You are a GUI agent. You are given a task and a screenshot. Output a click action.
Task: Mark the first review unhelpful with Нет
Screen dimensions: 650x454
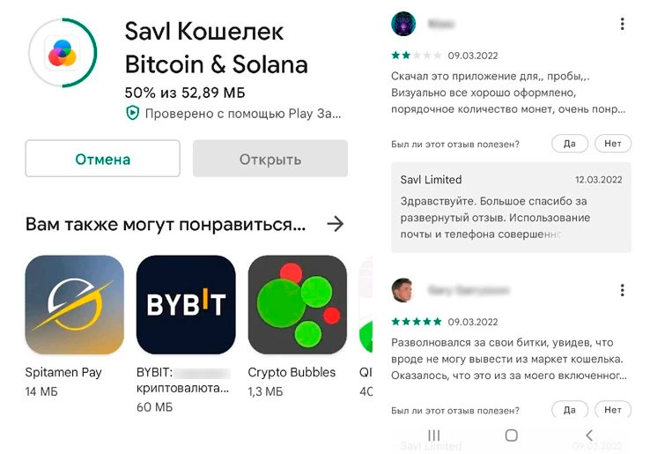point(613,144)
